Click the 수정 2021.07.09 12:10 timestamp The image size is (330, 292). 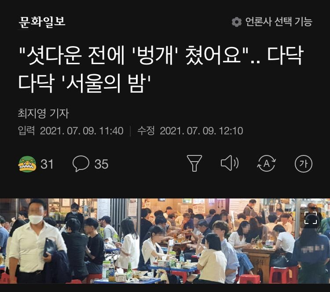click(x=190, y=131)
